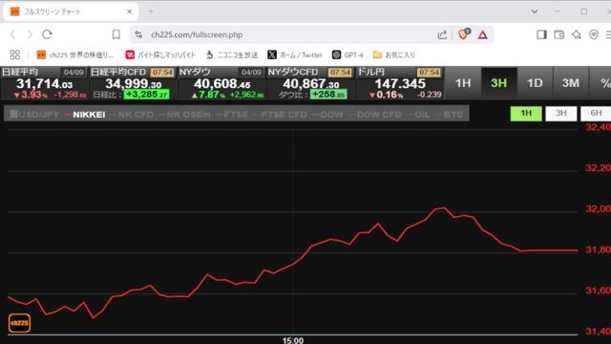The width and height of the screenshot is (611, 344).
Task: Open a new browser tab
Action: pyautogui.click(x=151, y=11)
